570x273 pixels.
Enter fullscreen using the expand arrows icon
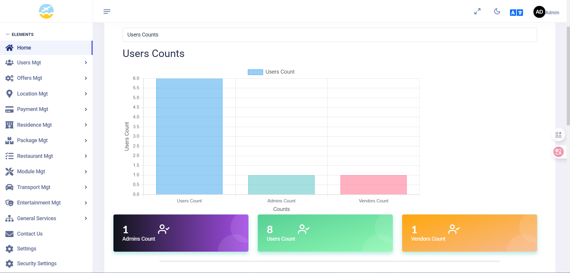[x=477, y=12]
